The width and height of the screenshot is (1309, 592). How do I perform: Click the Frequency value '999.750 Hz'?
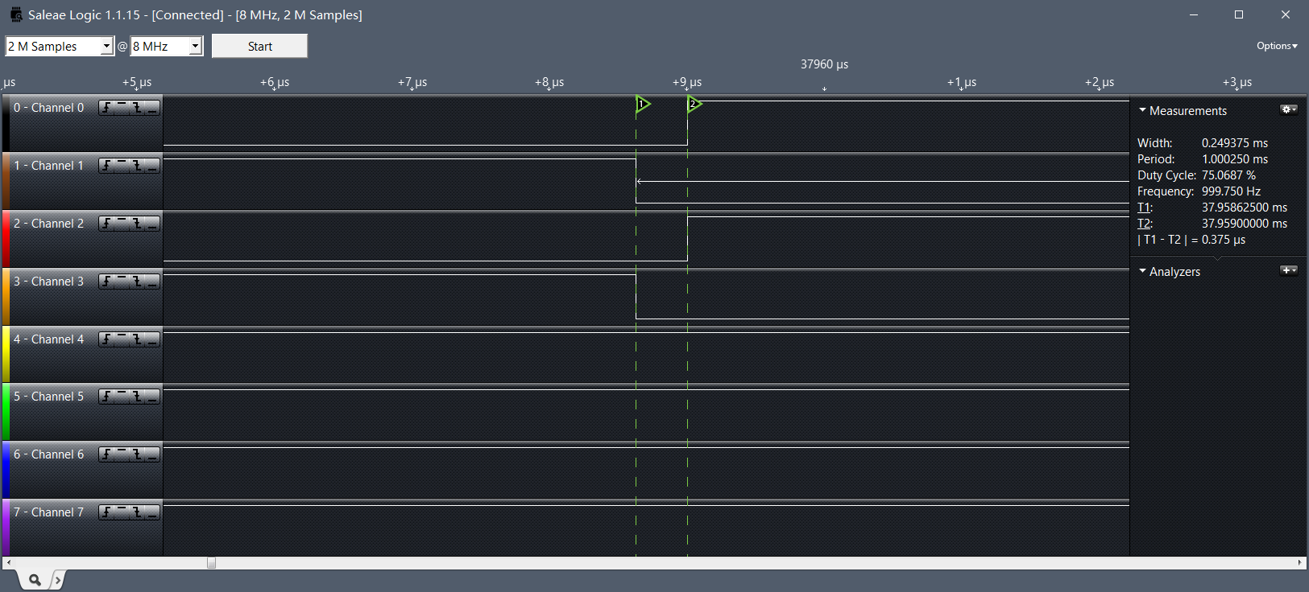1231,191
